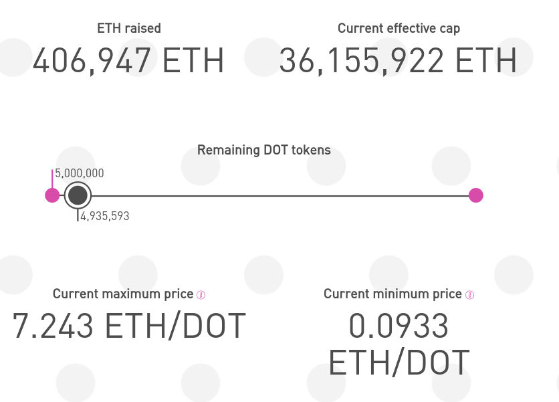Click the info icon beside Current minimum price
Image resolution: width=559 pixels, height=402 pixels.
coord(470,295)
